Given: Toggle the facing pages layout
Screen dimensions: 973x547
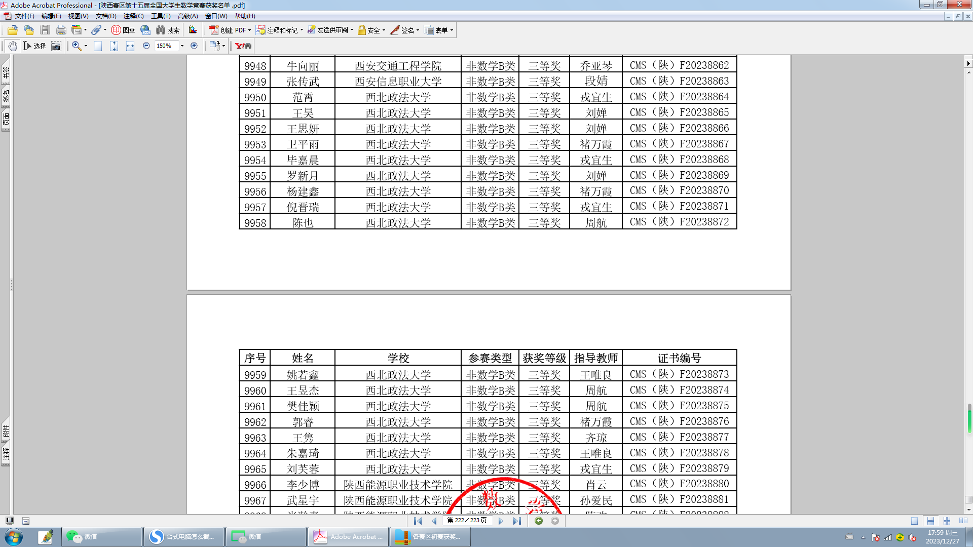Looking at the screenshot, I should pyautogui.click(x=963, y=521).
